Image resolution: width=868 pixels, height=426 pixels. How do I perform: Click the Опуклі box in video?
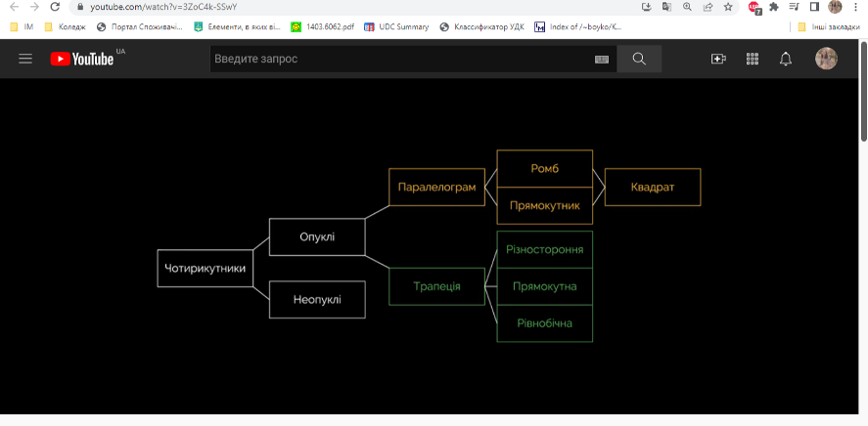coord(317,237)
